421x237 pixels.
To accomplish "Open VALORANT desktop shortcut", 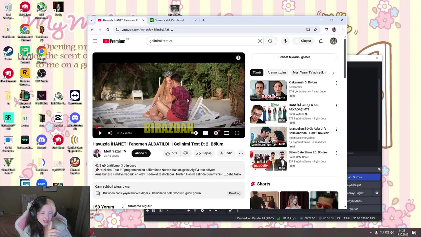I will click(41, 97).
